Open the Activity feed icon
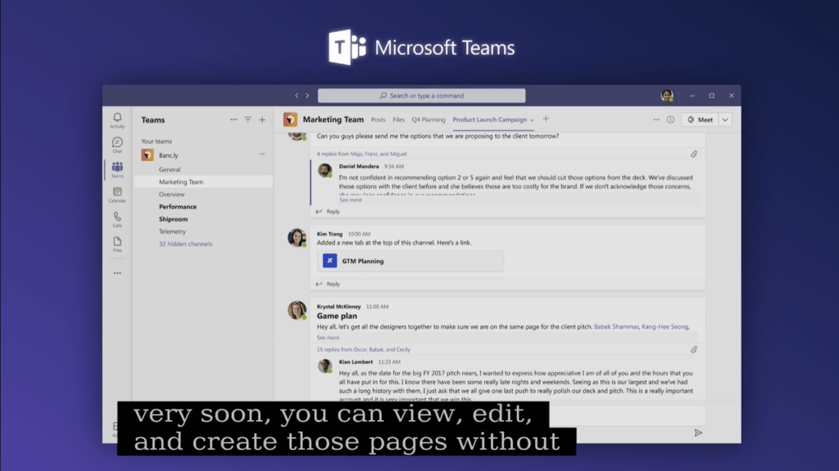839x471 pixels. coord(117,120)
